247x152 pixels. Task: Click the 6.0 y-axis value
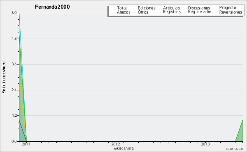pos(14,13)
